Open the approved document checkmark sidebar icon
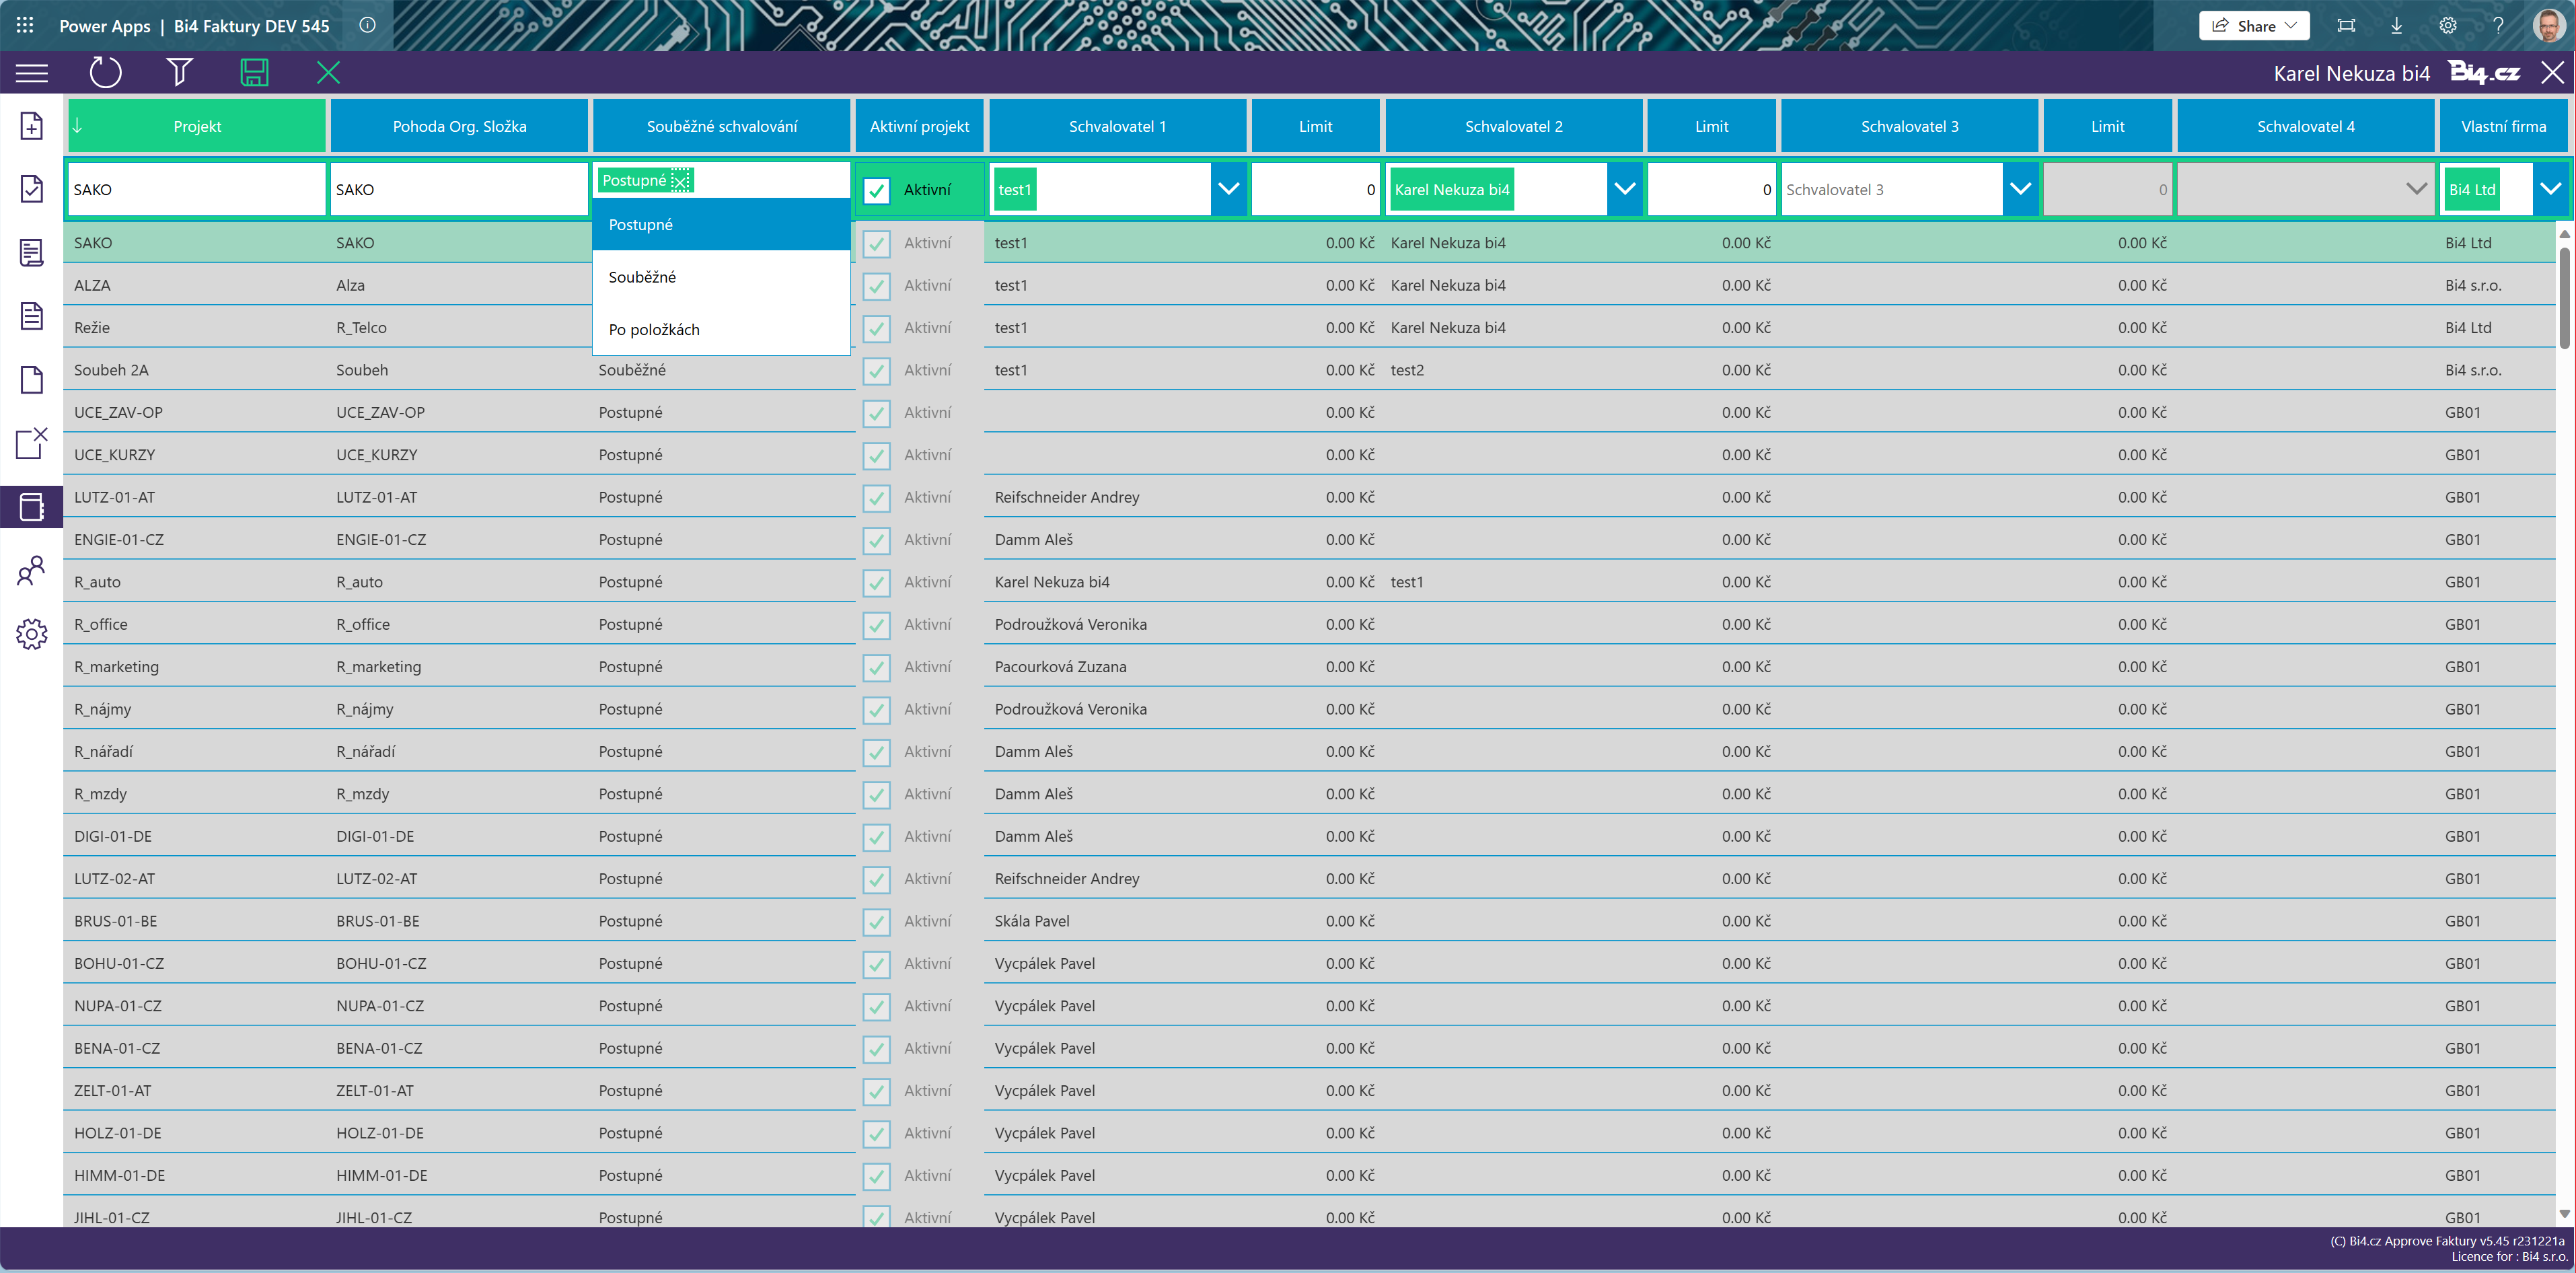Viewport: 2576px width, 1273px height. coord(31,188)
